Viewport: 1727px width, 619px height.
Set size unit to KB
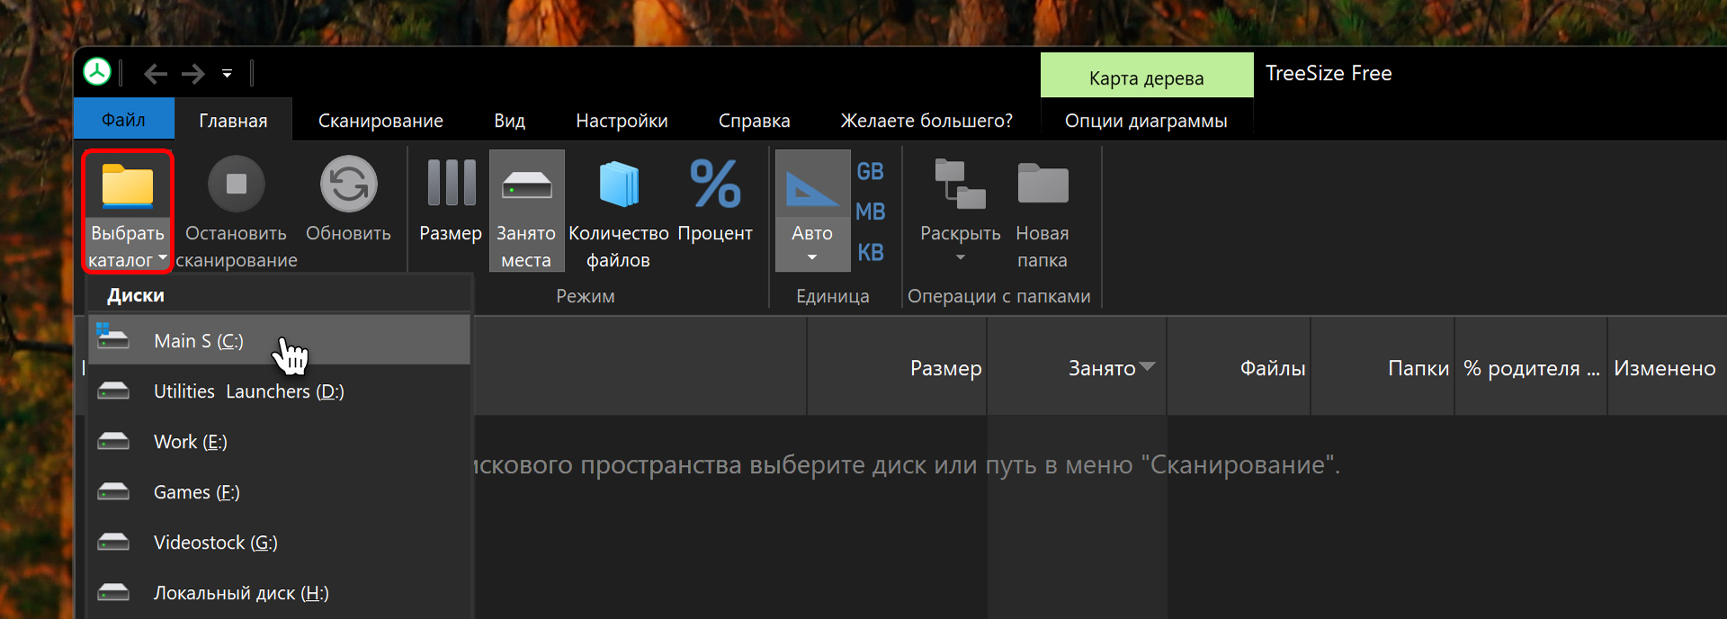pyautogui.click(x=870, y=252)
